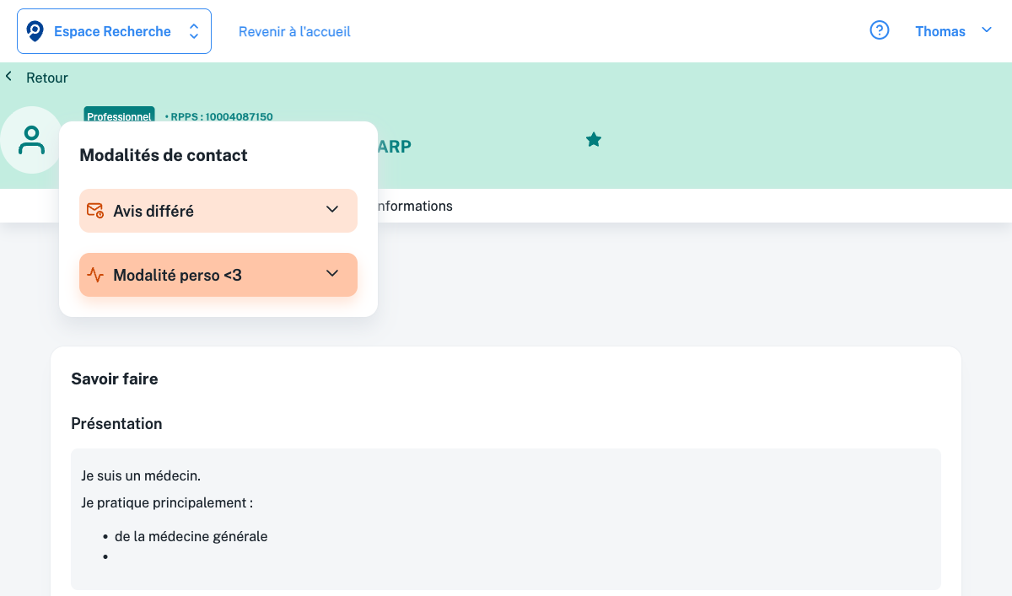Screen dimensions: 1012x596
Task: Expand the Avis différé chevron
Action: coord(332,210)
